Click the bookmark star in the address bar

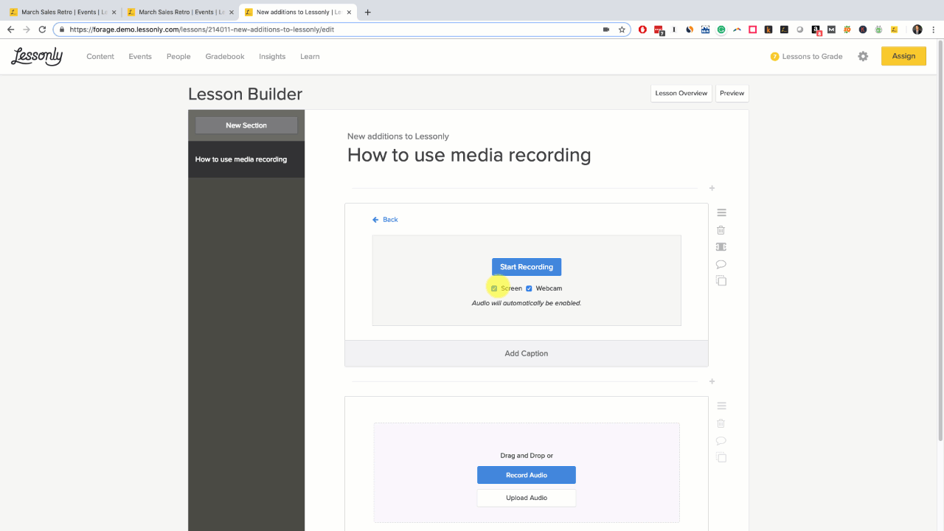click(622, 29)
